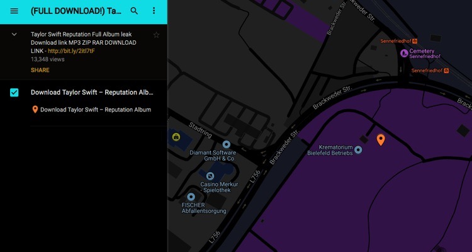The height and width of the screenshot is (252, 472).
Task: Select Krematorium Bielefeld Betriebs marker
Action: point(358,149)
